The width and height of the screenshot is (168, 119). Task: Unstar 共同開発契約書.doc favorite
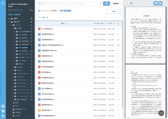(x=118, y=40)
